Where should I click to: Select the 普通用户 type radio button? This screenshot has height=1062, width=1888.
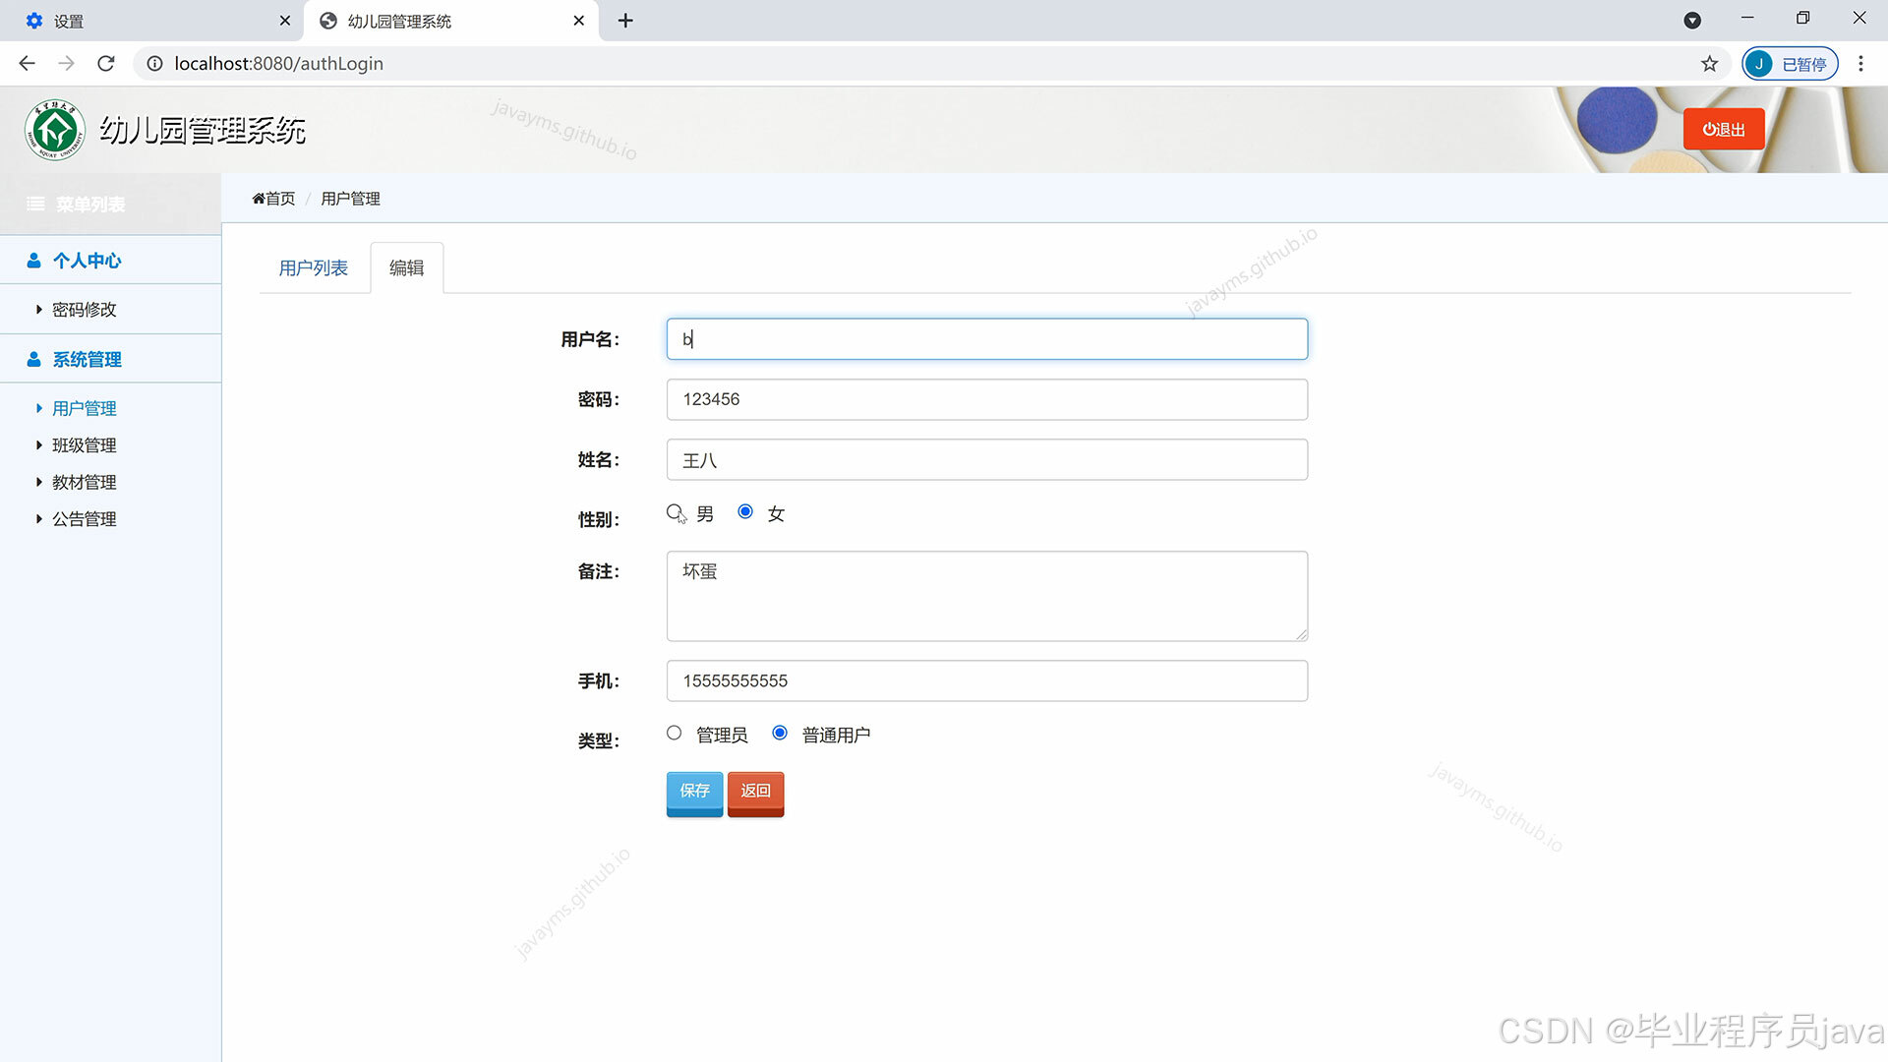tap(780, 734)
